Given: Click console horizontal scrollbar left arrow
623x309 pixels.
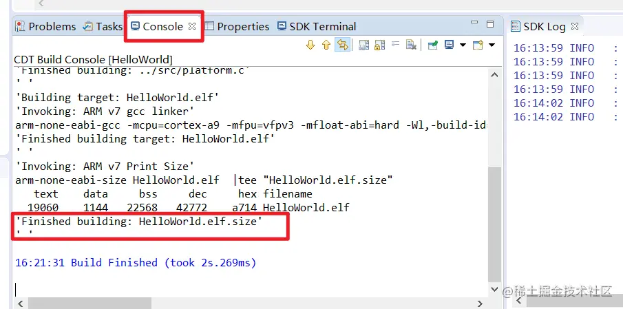Looking at the screenshot, I should pos(20,303).
